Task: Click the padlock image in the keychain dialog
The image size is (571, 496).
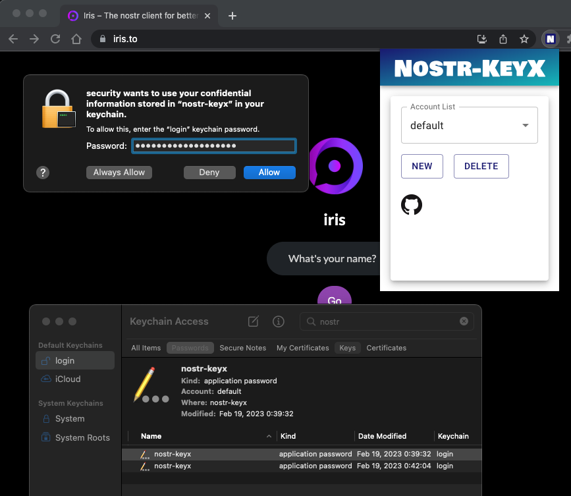Action: point(59,109)
